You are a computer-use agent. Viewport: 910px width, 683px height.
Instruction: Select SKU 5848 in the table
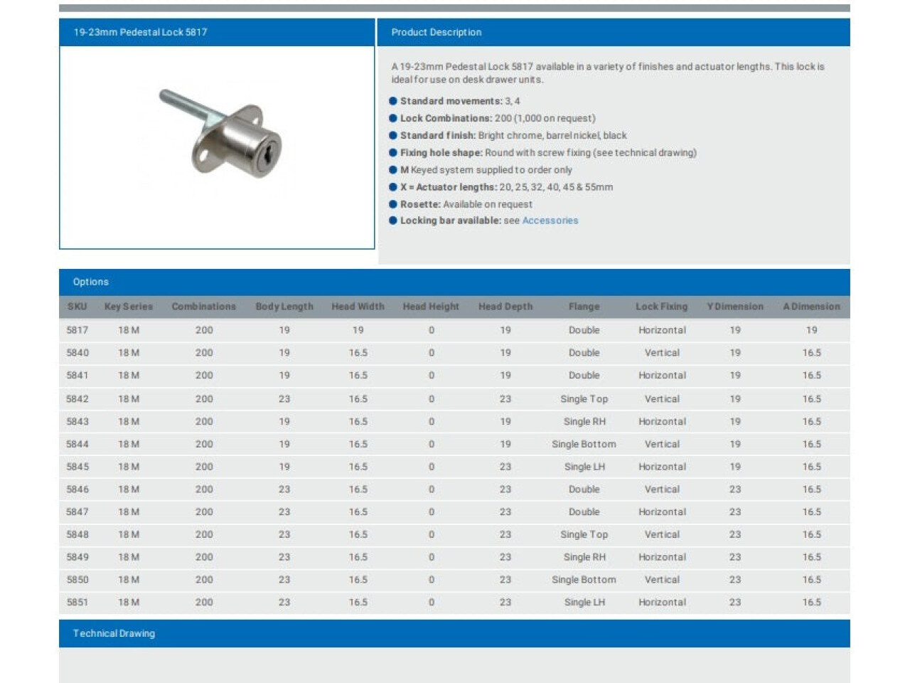click(x=77, y=534)
